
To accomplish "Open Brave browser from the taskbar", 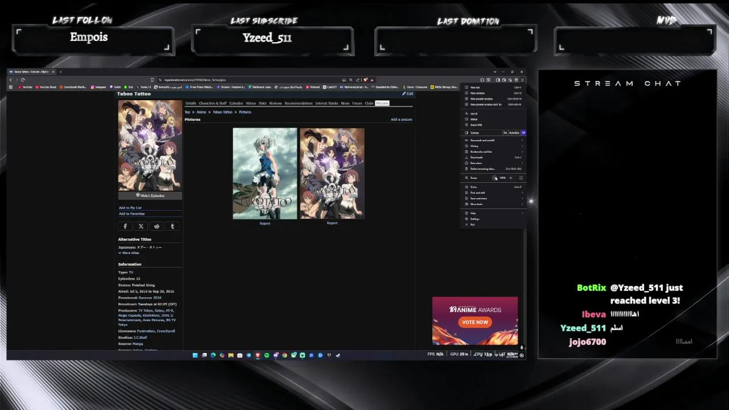I will [257, 355].
